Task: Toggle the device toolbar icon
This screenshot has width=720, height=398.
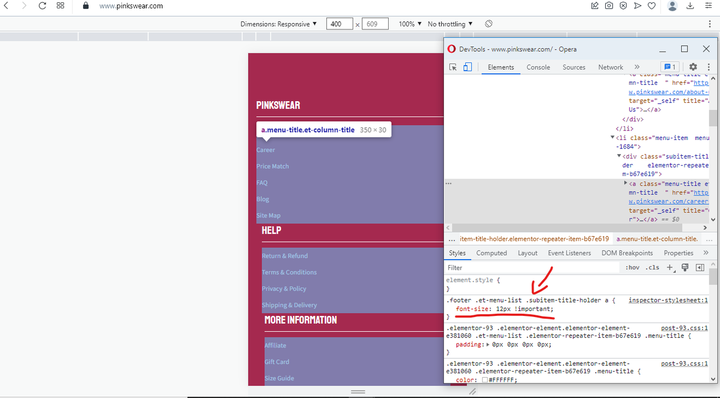Action: pyautogui.click(x=467, y=67)
